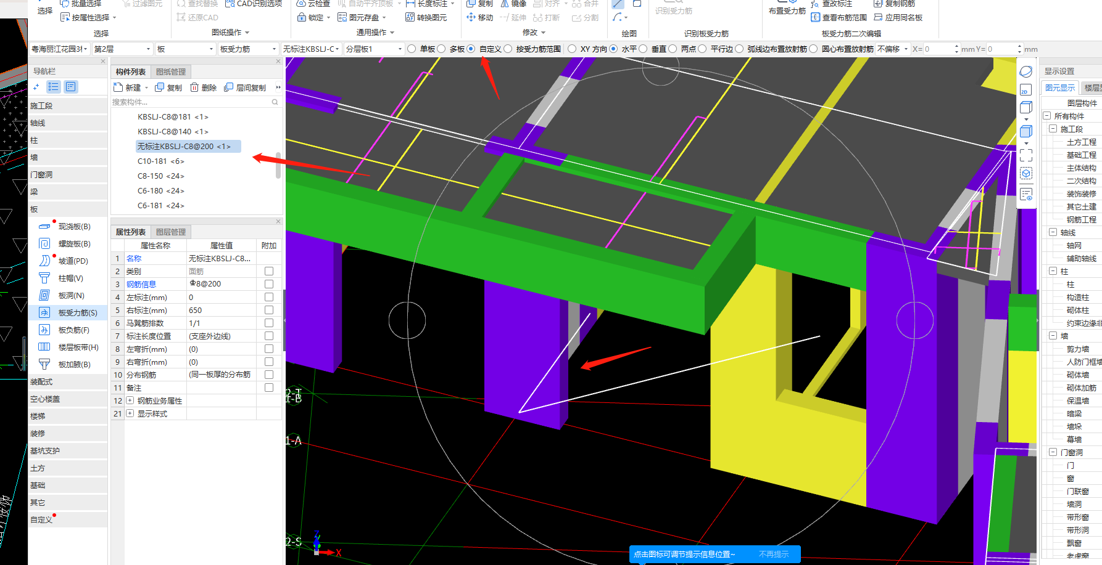This screenshot has height=565, width=1102.
Task: Select 板负筋(F) negative rebar tool
Action: (x=64, y=330)
